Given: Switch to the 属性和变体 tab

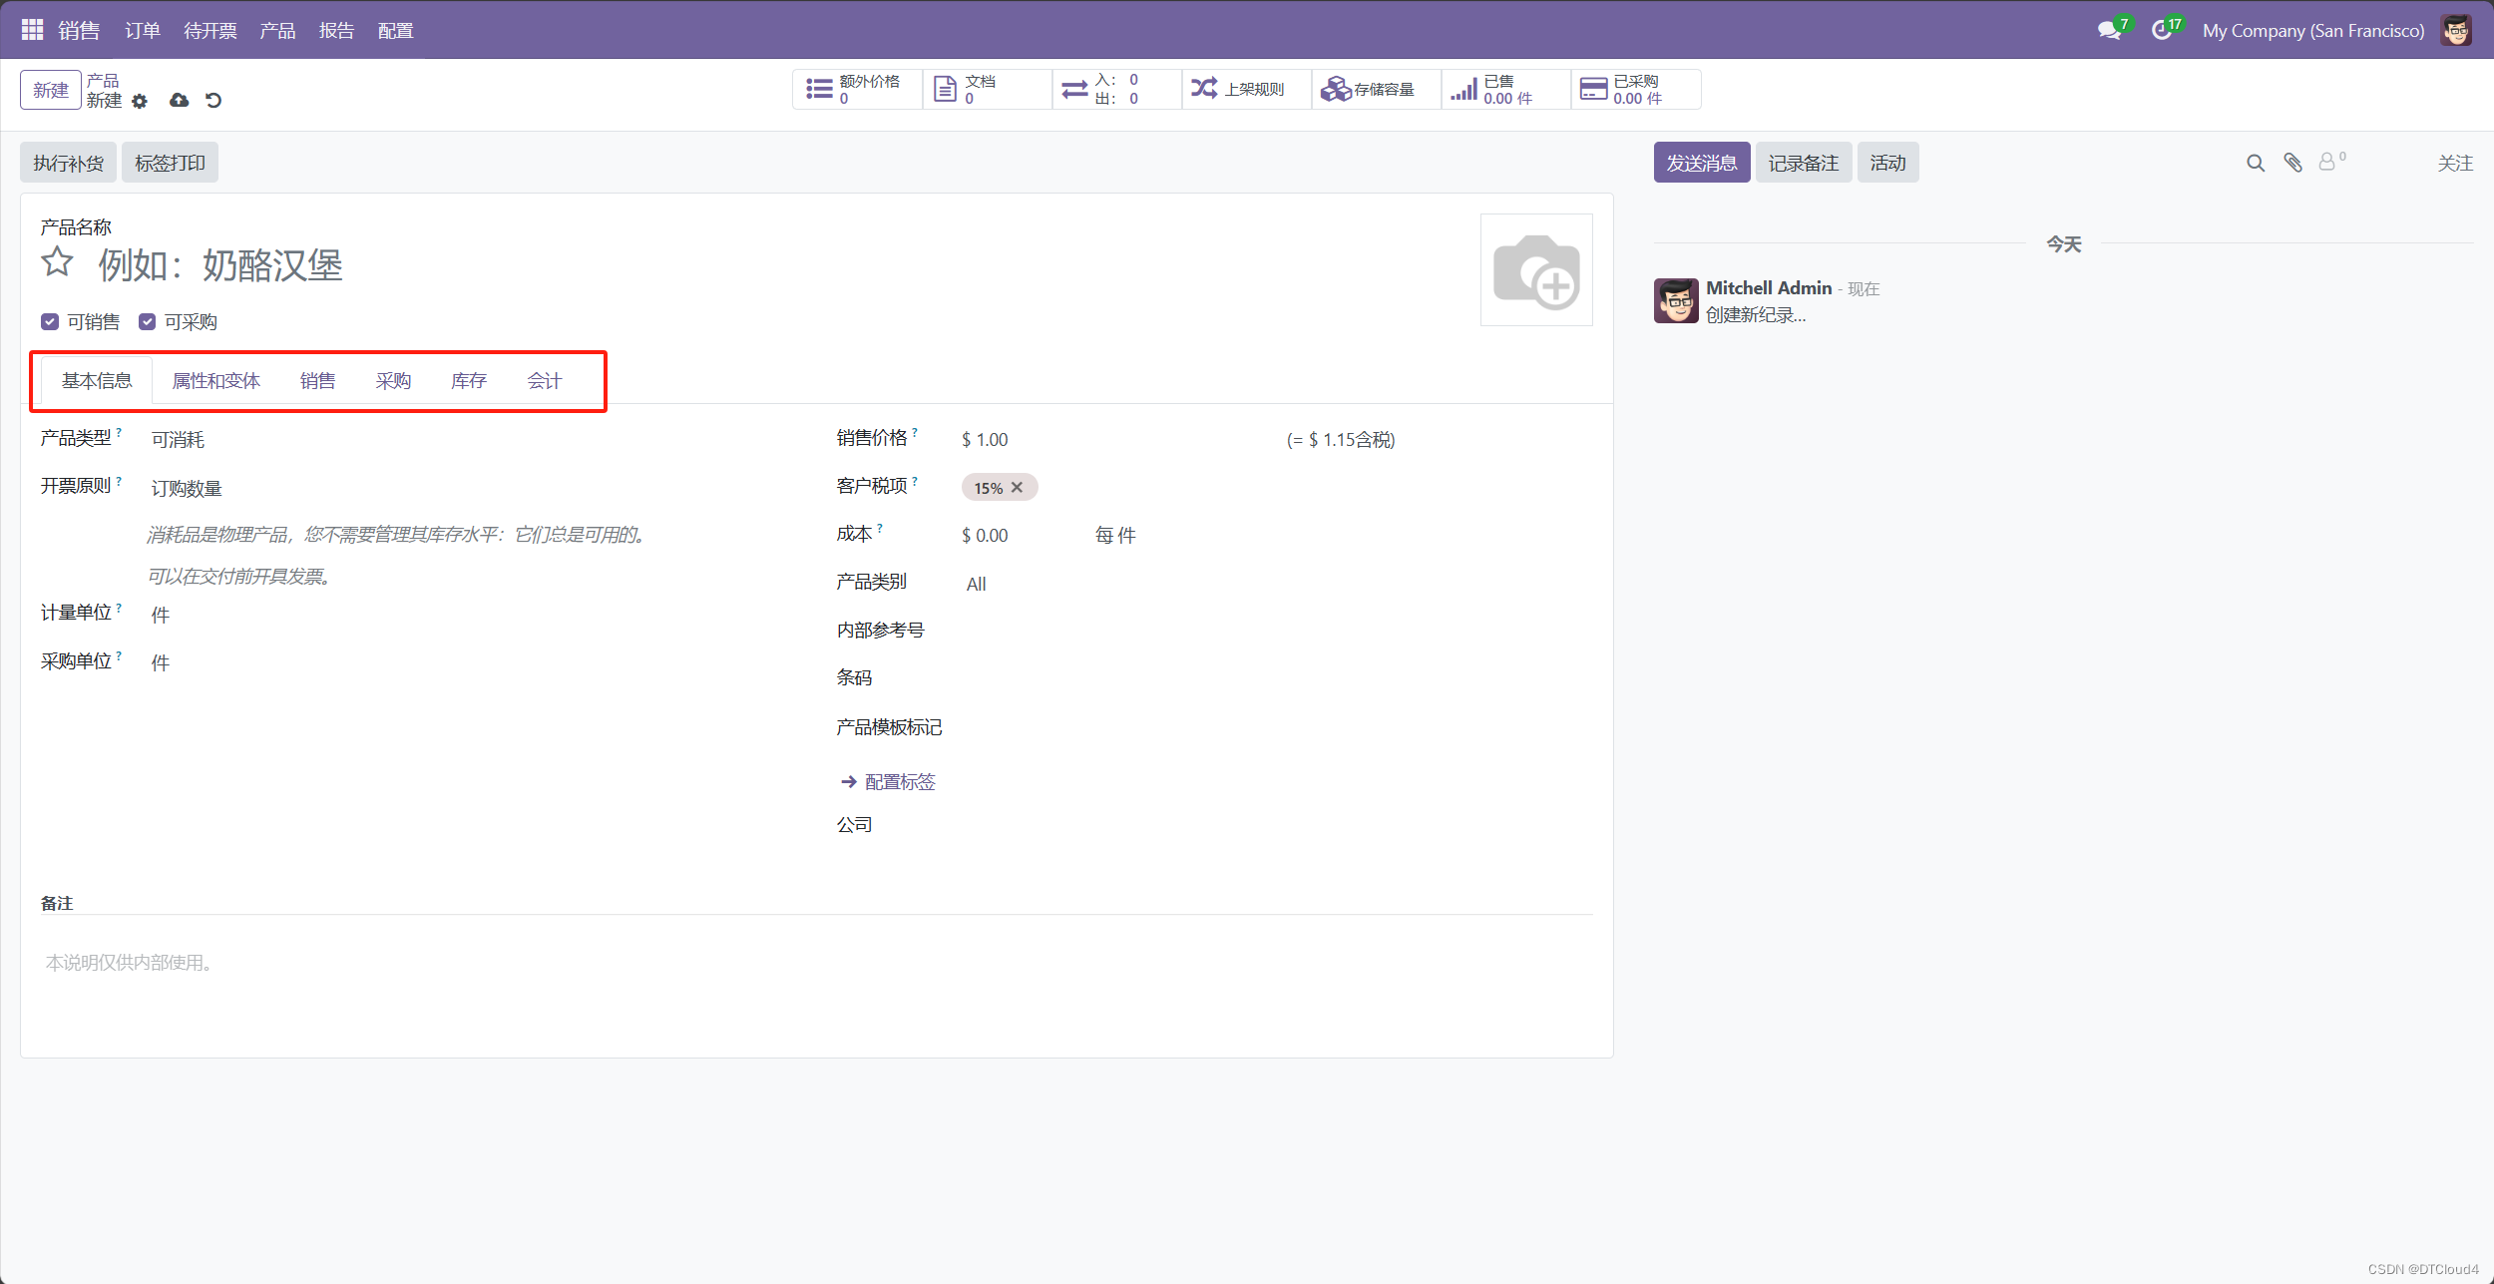Looking at the screenshot, I should pos(215,380).
